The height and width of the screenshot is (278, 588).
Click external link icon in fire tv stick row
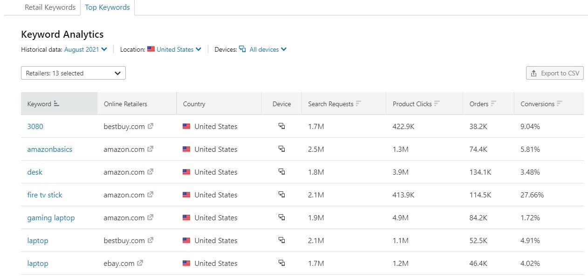150,194
